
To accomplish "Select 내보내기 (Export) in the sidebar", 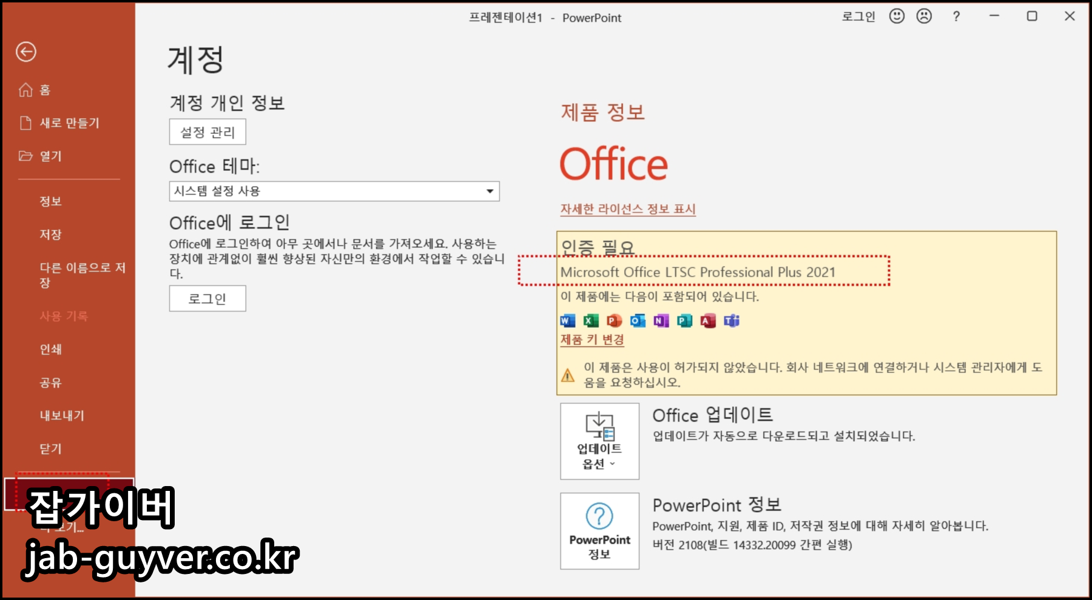I will click(x=62, y=416).
